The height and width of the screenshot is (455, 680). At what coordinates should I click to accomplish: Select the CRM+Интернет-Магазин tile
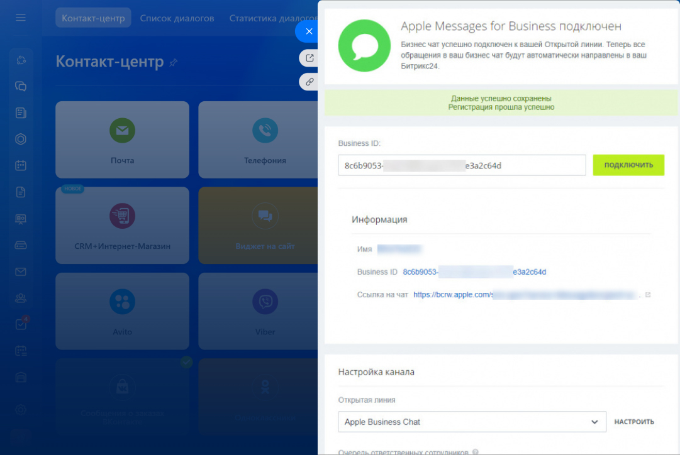coord(122,225)
